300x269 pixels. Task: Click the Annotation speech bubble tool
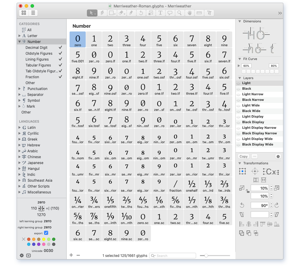click(170, 13)
